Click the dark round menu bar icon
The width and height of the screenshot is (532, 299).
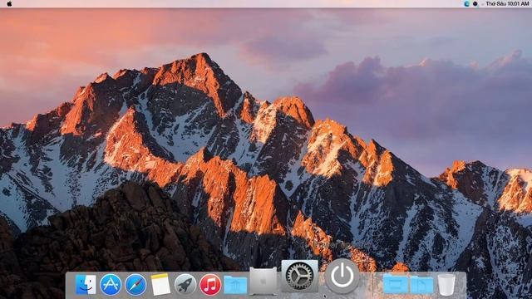[475, 3]
